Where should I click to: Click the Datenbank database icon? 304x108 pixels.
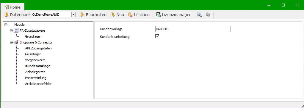[7, 15]
